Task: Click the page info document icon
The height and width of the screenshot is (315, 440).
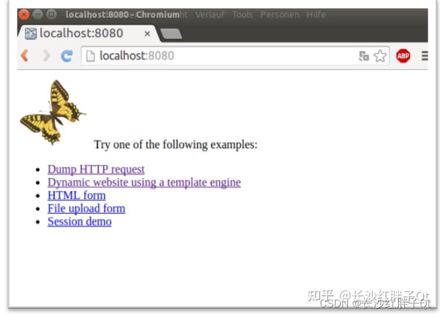Action: tap(90, 56)
